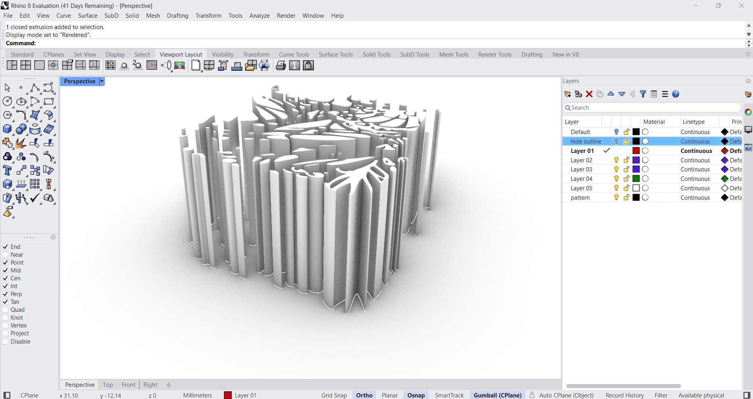753x399 pixels.
Task: Click the SmartTrack status bar button
Action: click(449, 395)
